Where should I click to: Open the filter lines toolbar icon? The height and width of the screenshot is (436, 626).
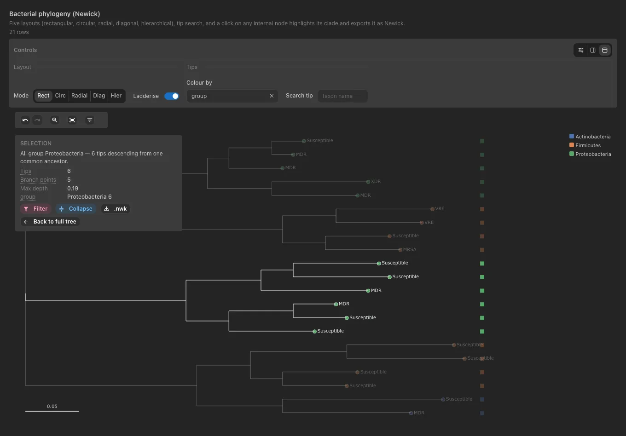tap(90, 120)
